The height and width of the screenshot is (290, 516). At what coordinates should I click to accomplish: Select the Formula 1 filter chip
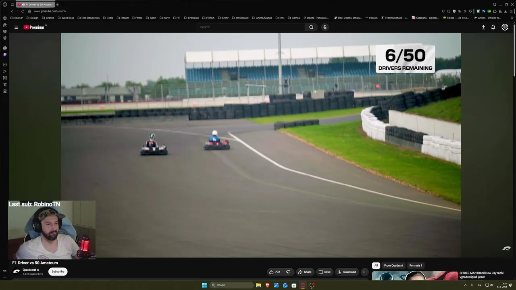pyautogui.click(x=416, y=265)
